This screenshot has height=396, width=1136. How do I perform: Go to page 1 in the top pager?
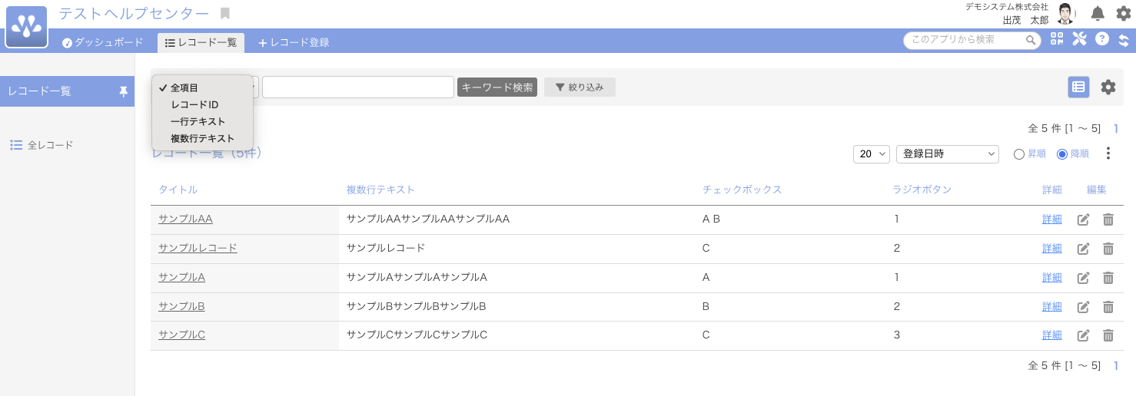(x=1116, y=129)
